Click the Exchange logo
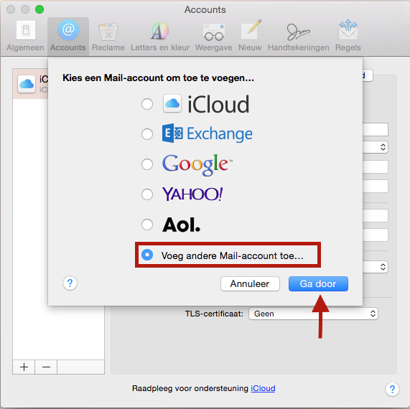This screenshot has height=409, width=410. [207, 133]
